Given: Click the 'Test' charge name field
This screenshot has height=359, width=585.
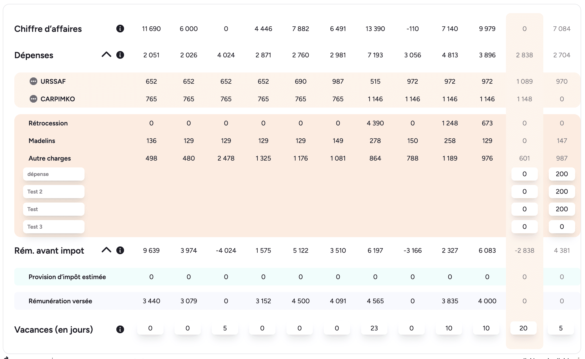Looking at the screenshot, I should pyautogui.click(x=54, y=209).
